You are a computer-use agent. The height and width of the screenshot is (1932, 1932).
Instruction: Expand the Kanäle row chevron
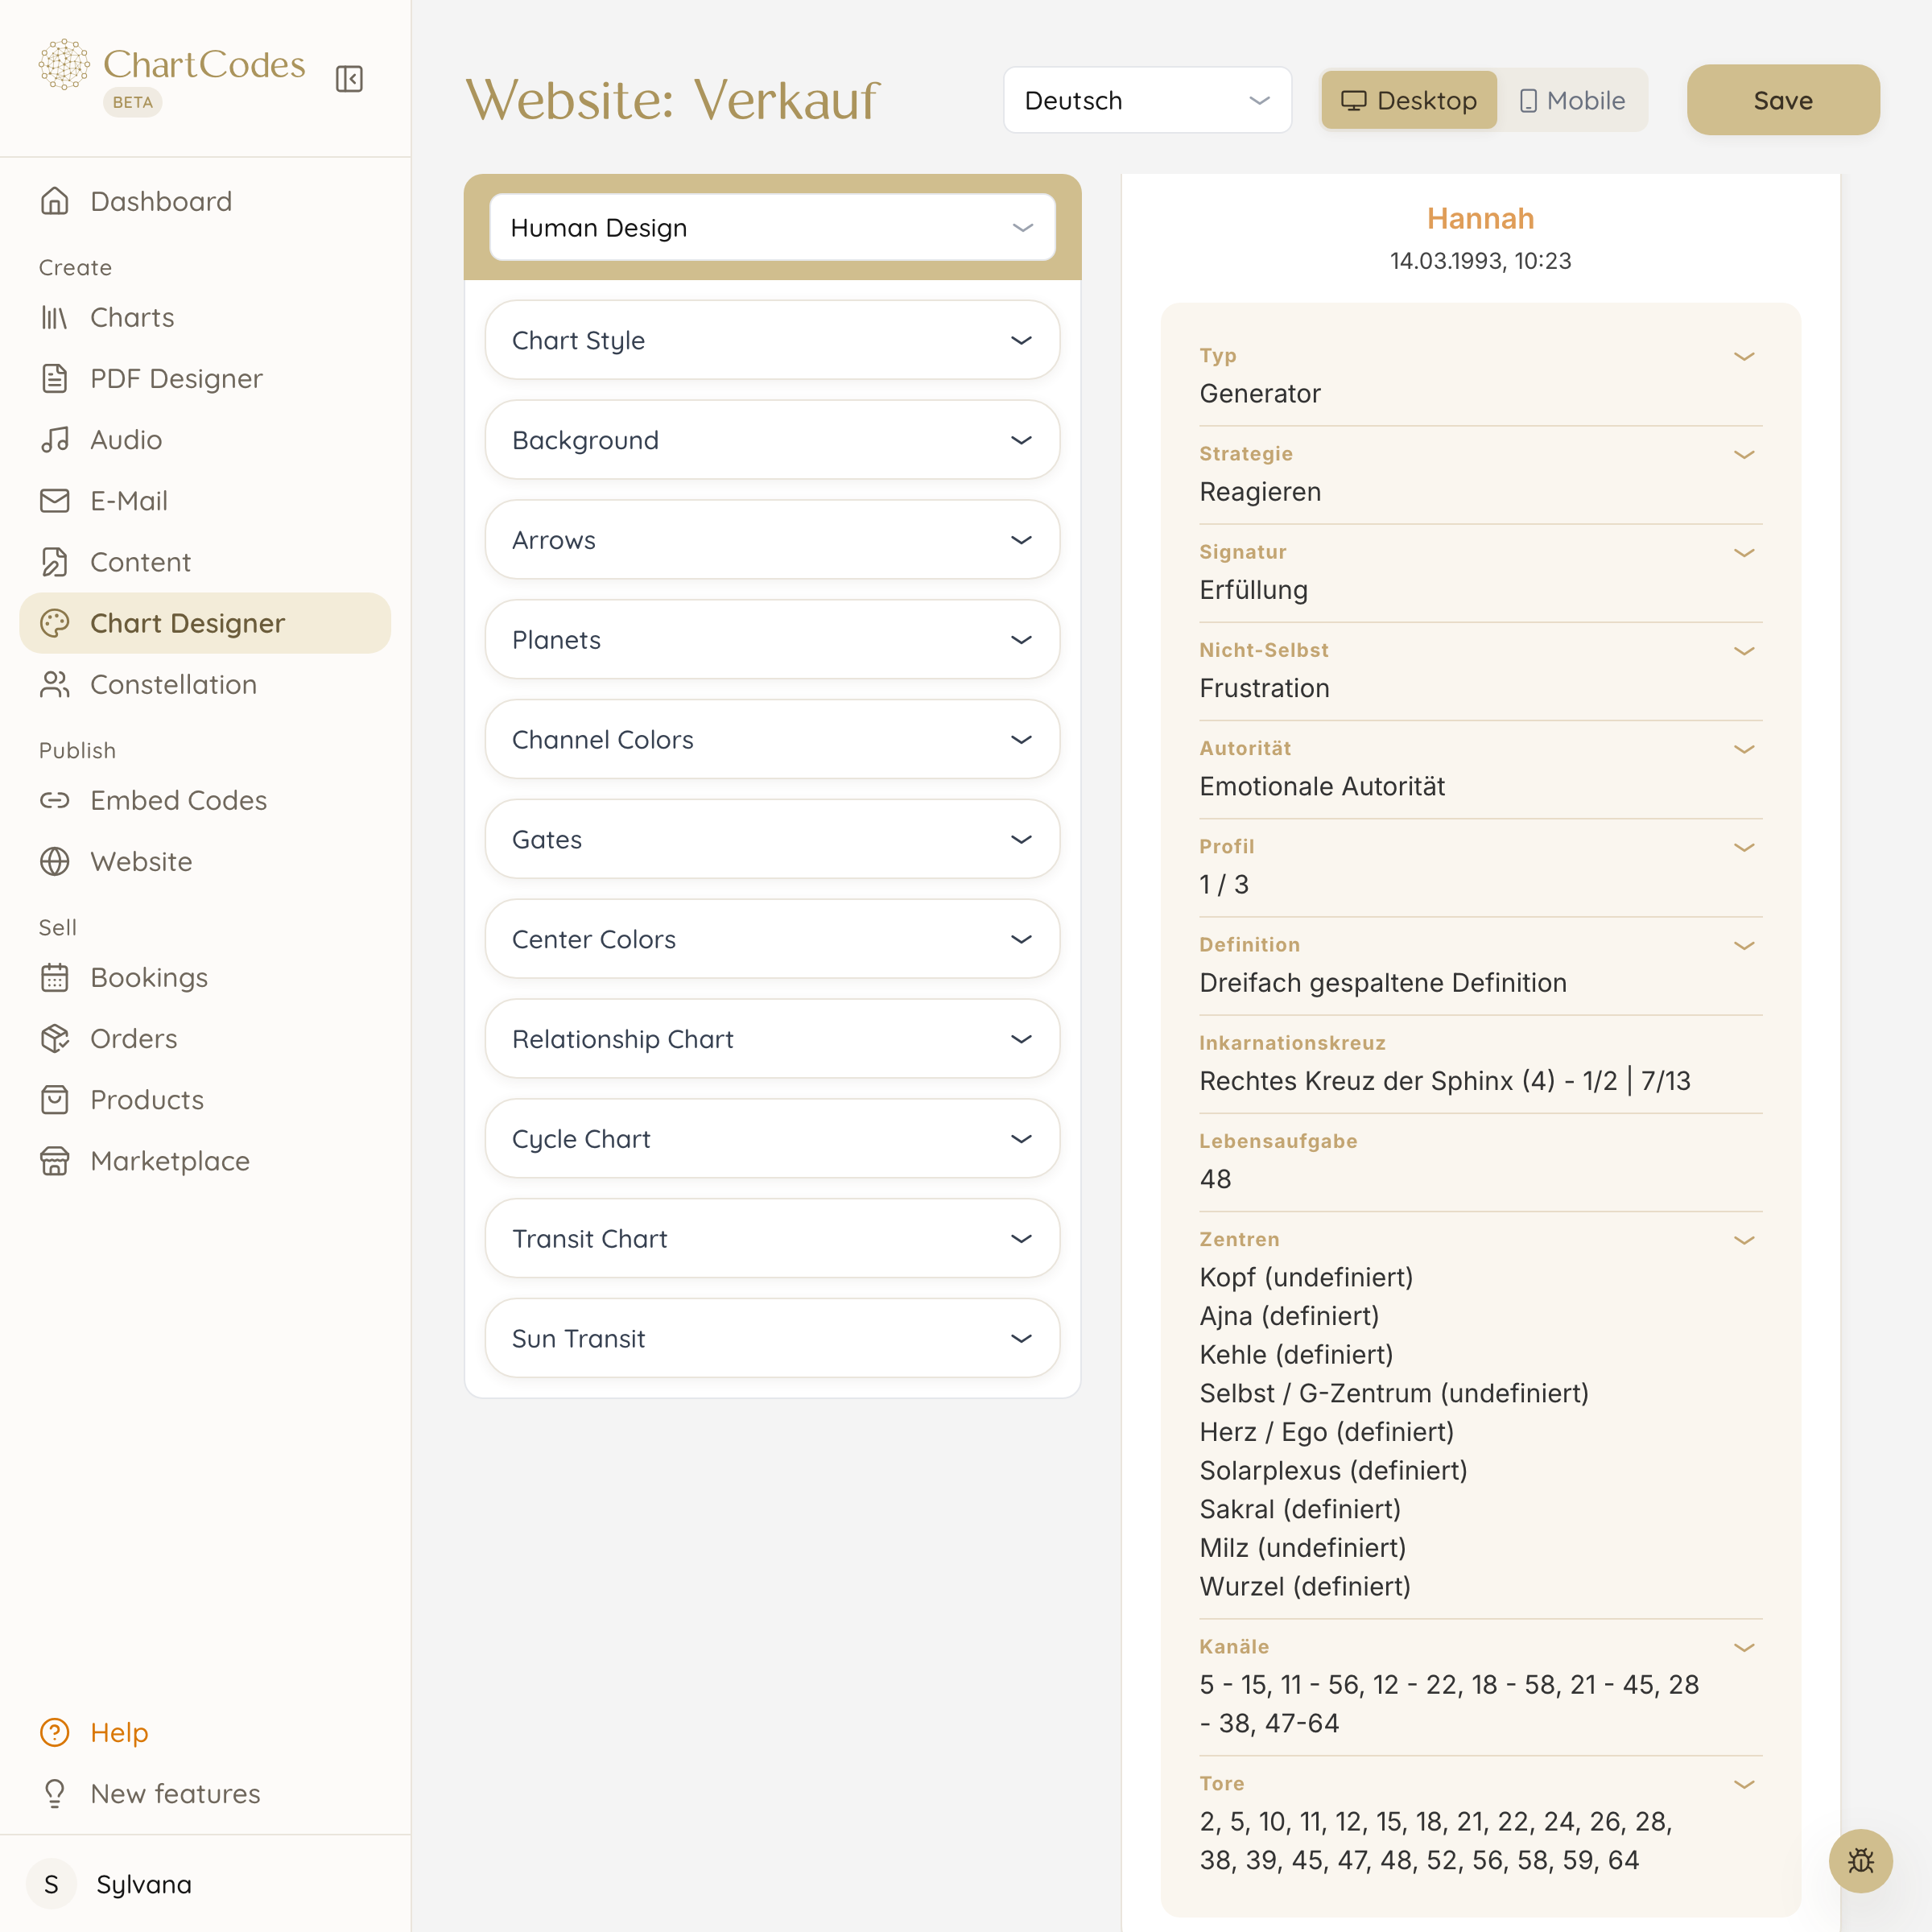(x=1744, y=1647)
